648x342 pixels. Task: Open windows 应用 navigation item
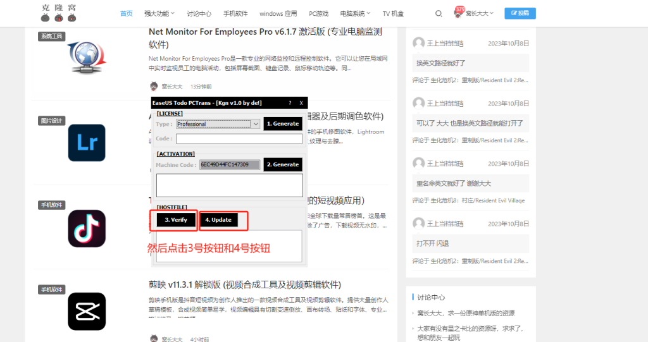(x=278, y=14)
